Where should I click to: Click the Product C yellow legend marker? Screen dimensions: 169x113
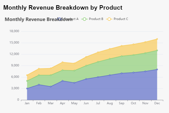point(109,19)
